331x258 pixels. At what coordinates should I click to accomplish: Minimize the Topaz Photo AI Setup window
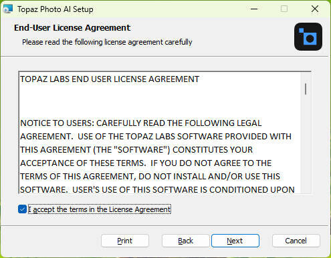254,9
